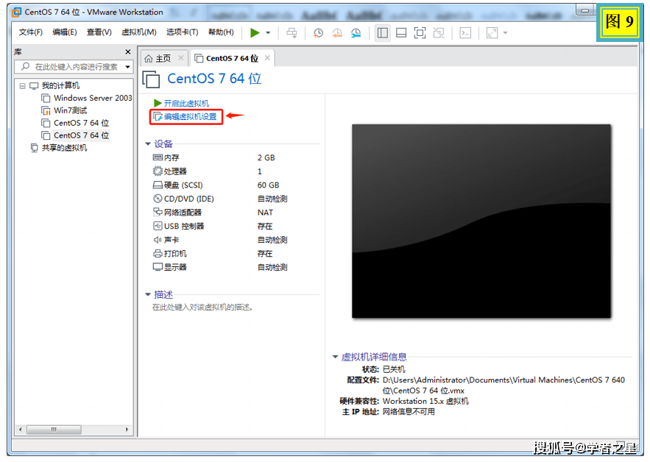Image resolution: width=650 pixels, height=462 pixels.
Task: Toggle the thumbnail bar view icon
Action: [401, 32]
